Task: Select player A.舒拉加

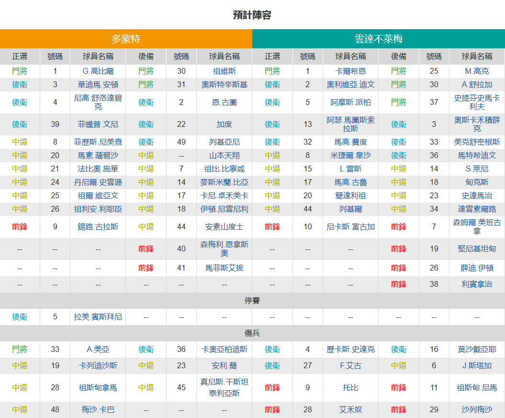Action: [477, 85]
